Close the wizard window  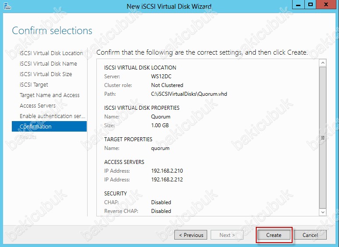[x=326, y=4]
